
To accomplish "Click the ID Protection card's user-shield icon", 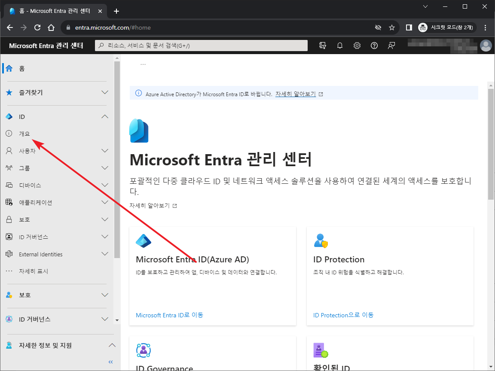I will (321, 241).
